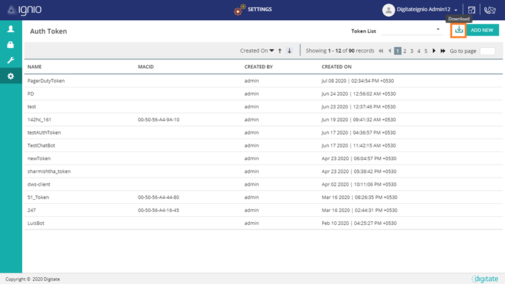The width and height of the screenshot is (505, 284).
Task: Click the Download tokens icon
Action: 459,30
